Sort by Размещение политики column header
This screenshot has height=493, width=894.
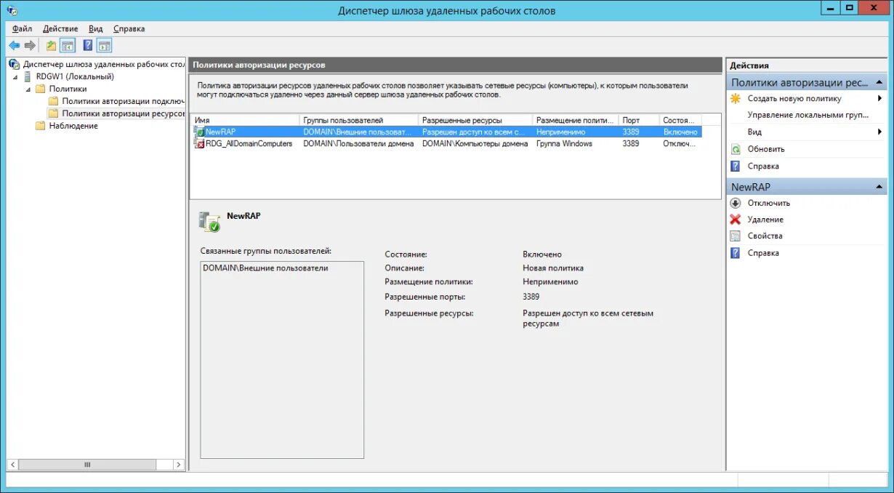(576, 120)
